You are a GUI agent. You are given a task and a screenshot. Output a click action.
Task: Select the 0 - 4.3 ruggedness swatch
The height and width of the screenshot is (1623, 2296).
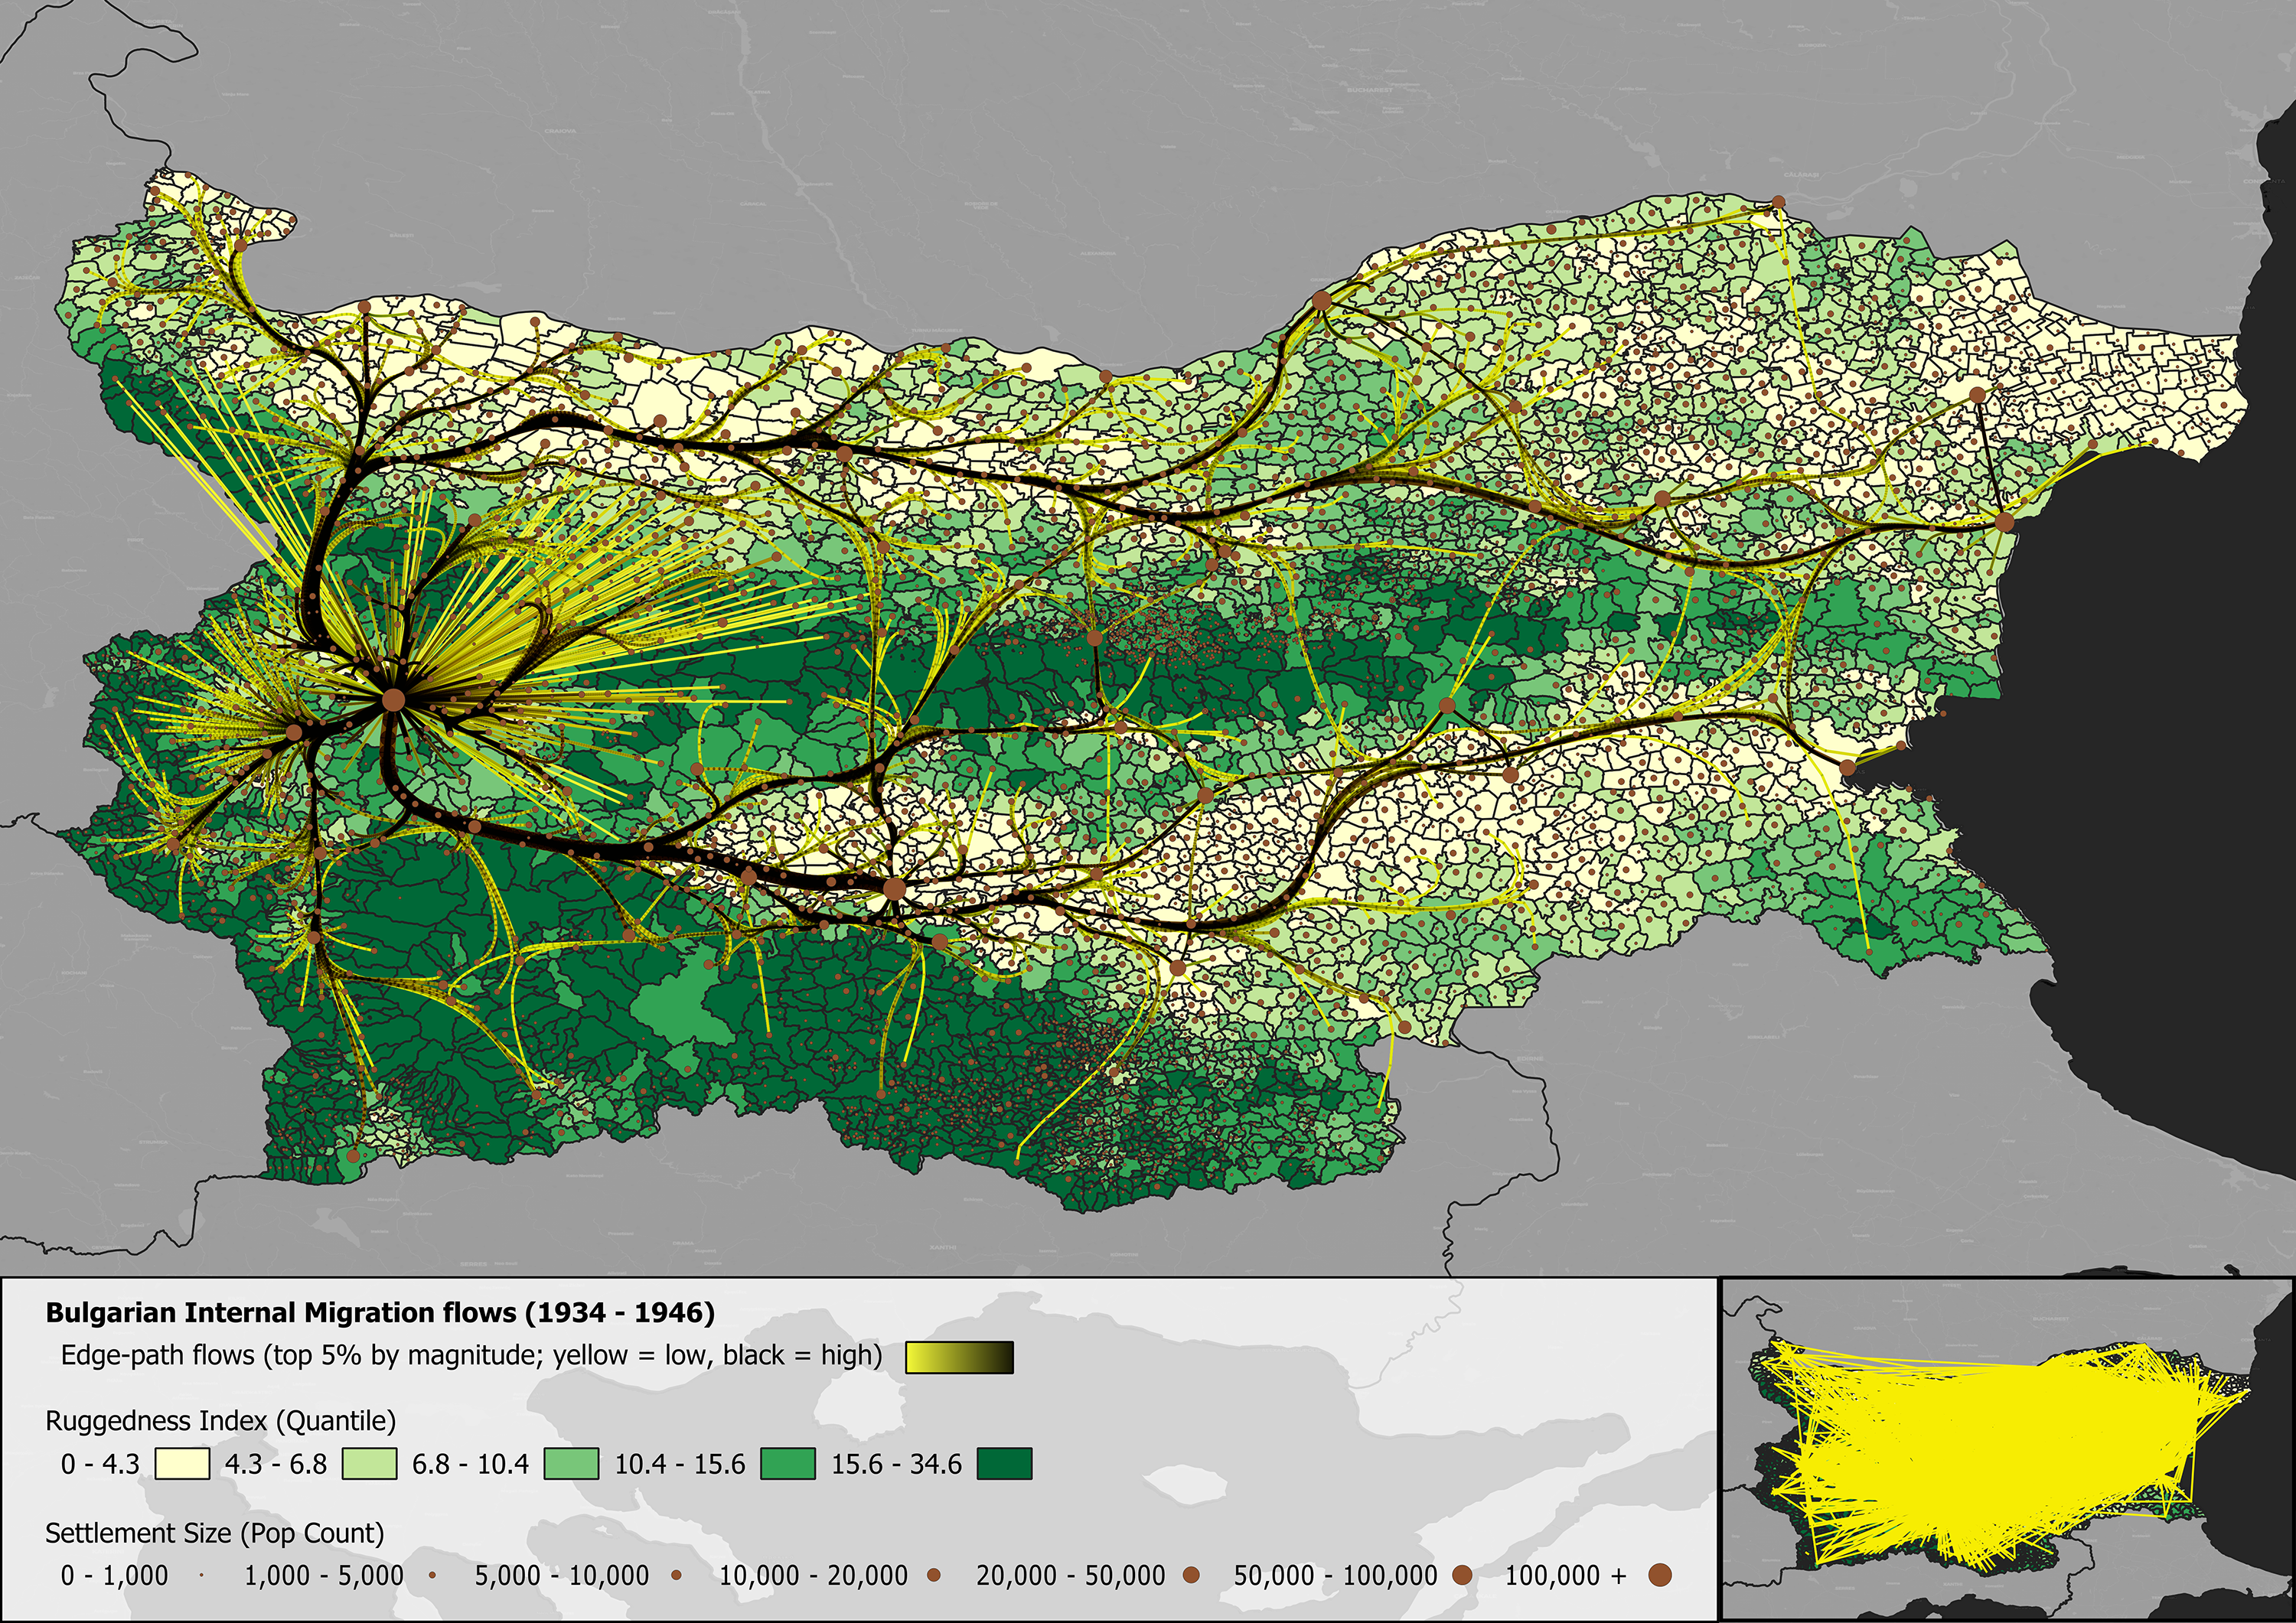pyautogui.click(x=182, y=1464)
